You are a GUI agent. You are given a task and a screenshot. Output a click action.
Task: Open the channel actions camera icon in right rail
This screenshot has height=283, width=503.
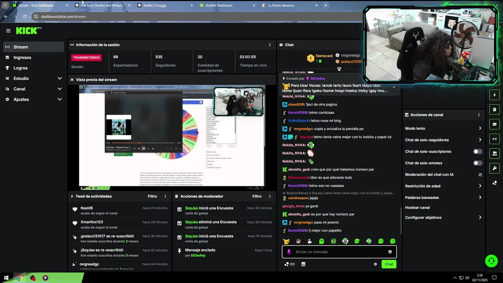click(x=494, y=153)
